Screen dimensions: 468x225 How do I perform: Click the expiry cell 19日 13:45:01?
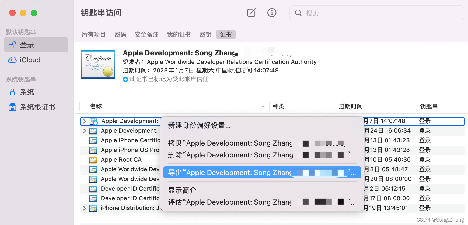pyautogui.click(x=386, y=208)
